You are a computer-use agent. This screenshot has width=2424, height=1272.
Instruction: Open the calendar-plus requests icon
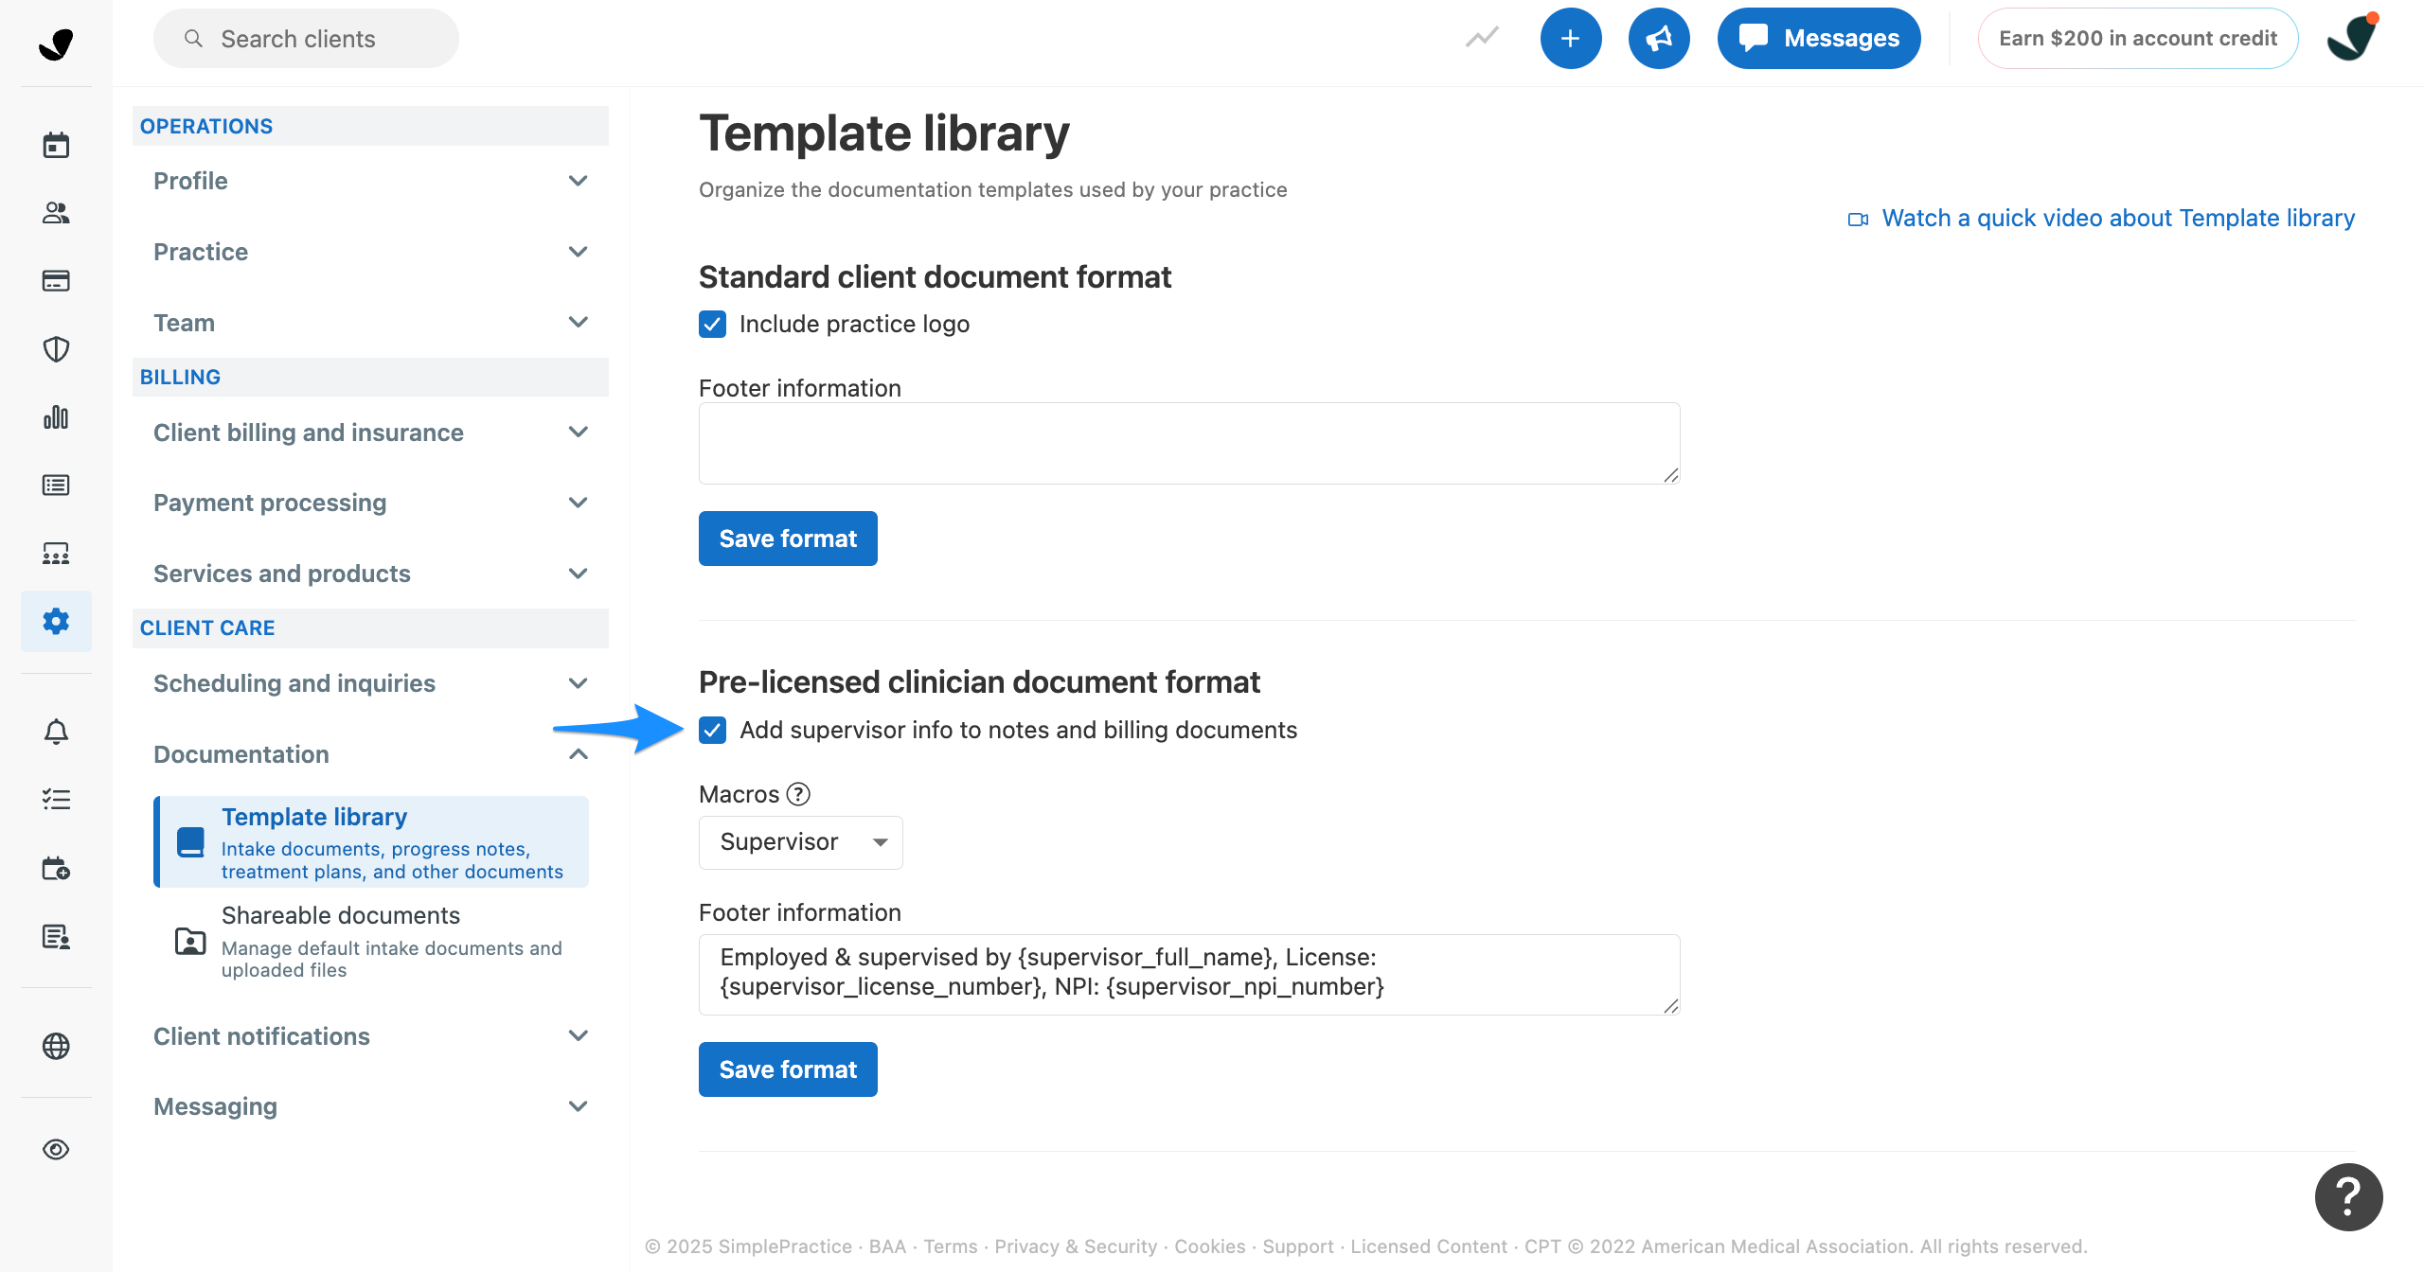[56, 869]
